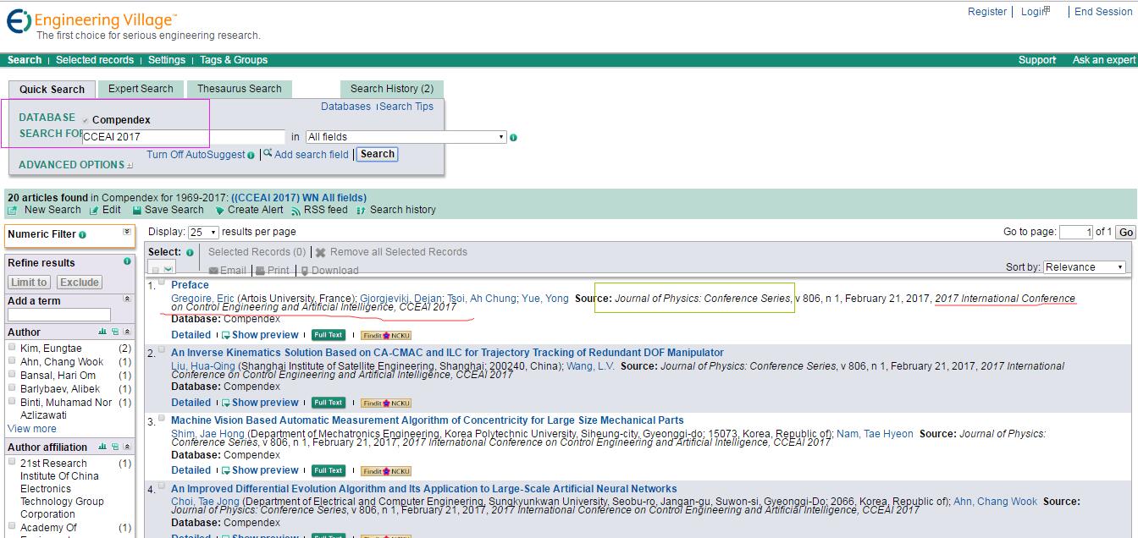Image resolution: width=1138 pixels, height=538 pixels.
Task: Click the Go to page number field
Action: pyautogui.click(x=1076, y=233)
